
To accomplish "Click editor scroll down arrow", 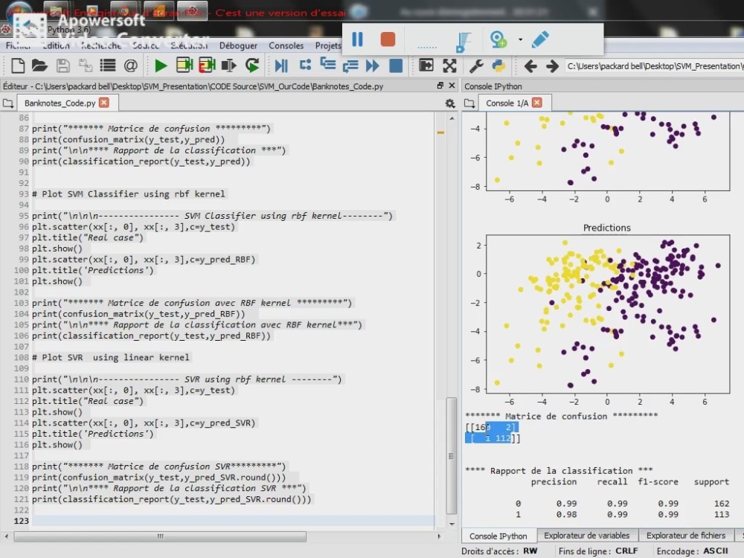I will pyautogui.click(x=452, y=523).
